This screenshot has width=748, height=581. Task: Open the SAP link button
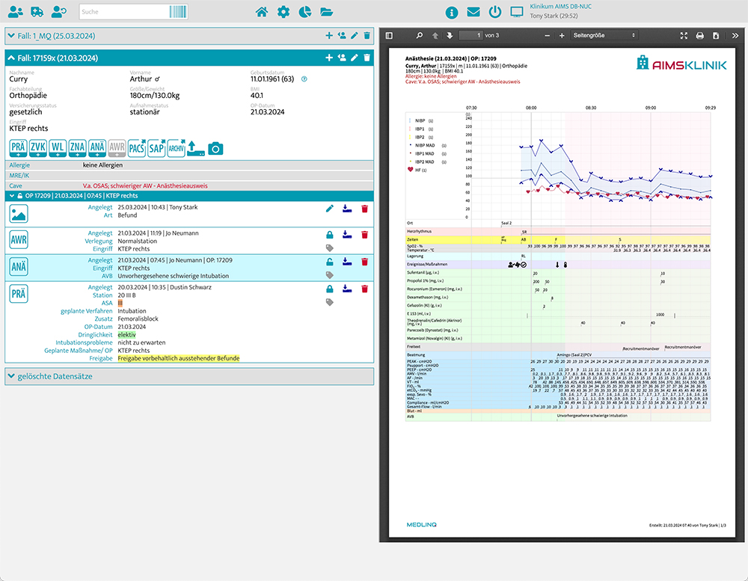[156, 148]
